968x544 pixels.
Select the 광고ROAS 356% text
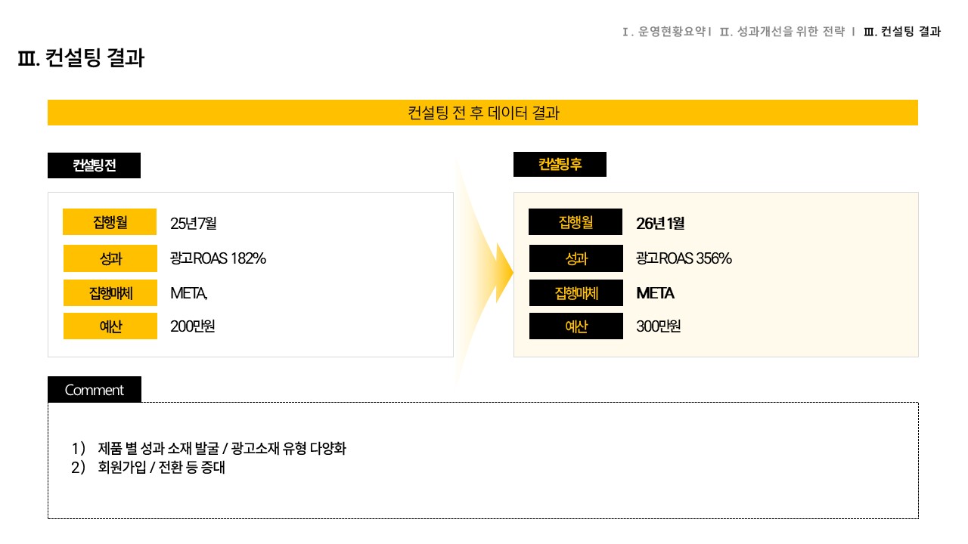click(x=684, y=258)
